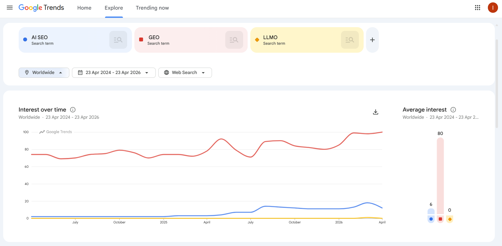This screenshot has height=246, width=502.
Task: Open the Web Search category dropdown
Action: point(185,72)
